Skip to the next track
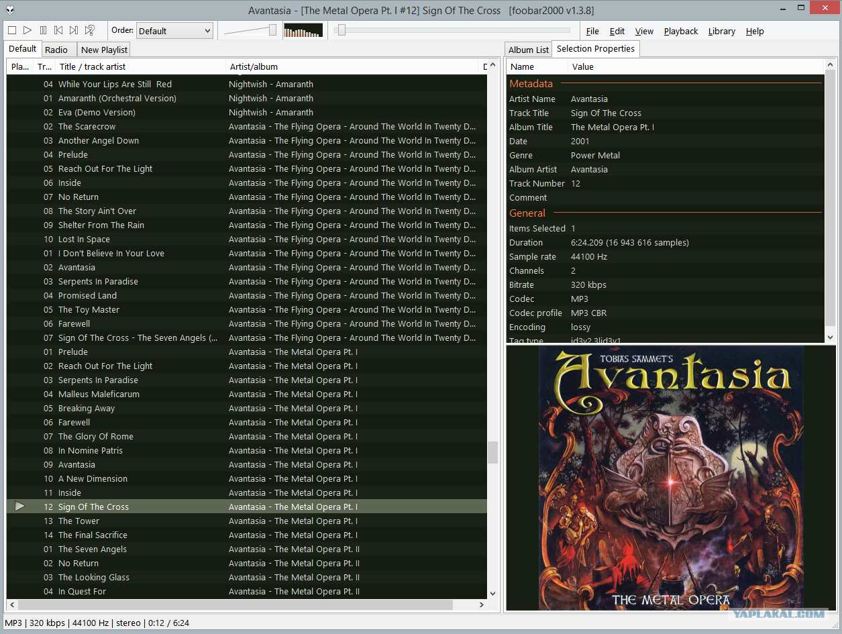Viewport: 842px width, 634px height. (74, 30)
